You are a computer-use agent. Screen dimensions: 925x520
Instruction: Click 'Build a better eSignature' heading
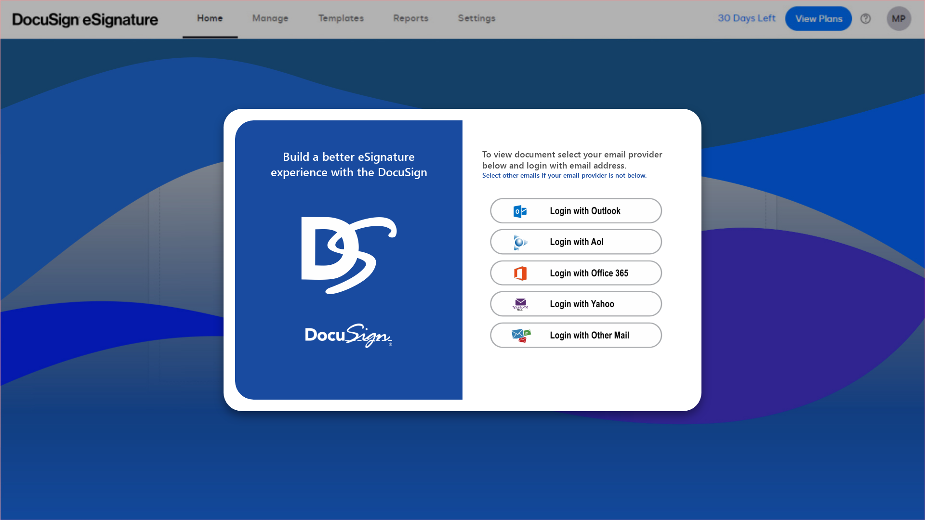349,164
